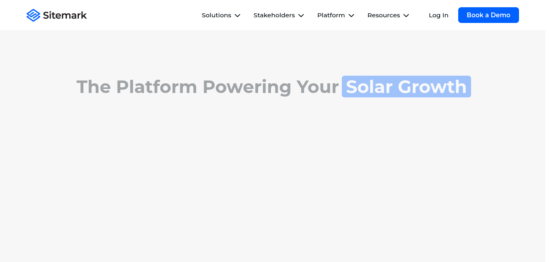Click the highlighted word "Solar"
The height and width of the screenshot is (262, 550).
(x=370, y=87)
